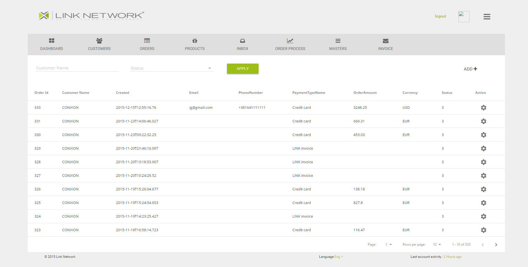The width and height of the screenshot is (528, 267).
Task: Focus the Customer Name filter field
Action: [x=77, y=68]
